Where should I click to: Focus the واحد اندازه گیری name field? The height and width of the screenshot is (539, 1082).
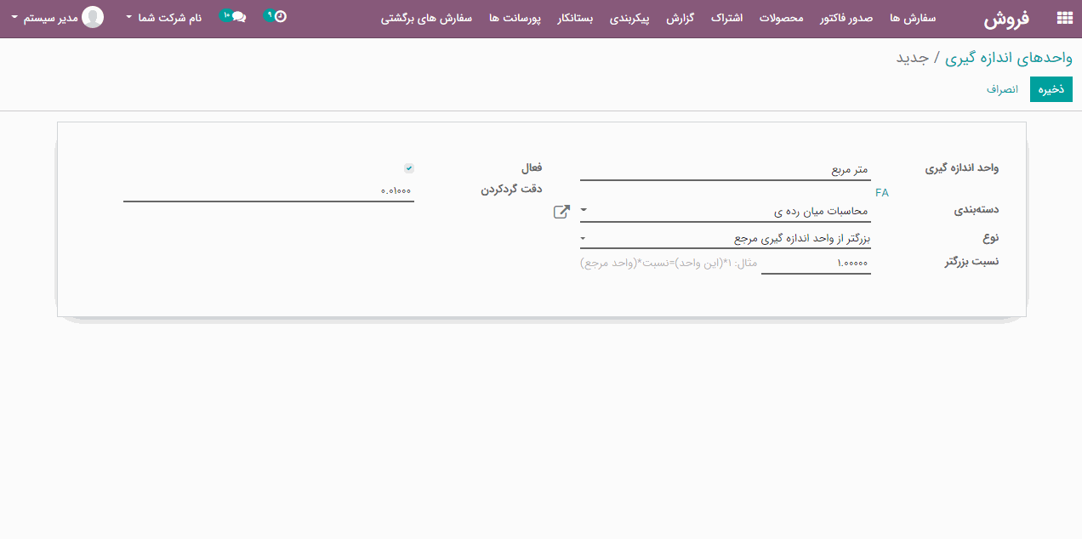[726, 170]
